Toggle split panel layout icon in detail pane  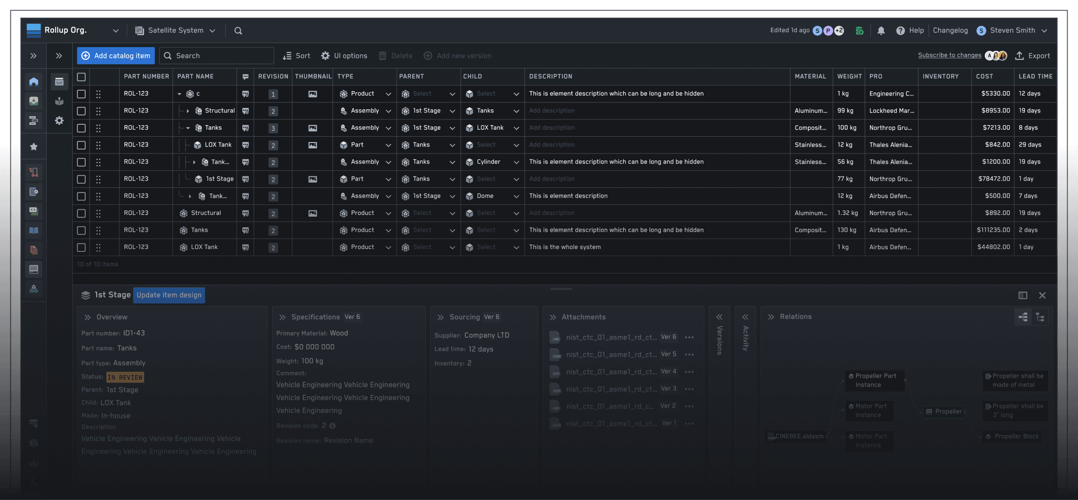pos(1023,296)
